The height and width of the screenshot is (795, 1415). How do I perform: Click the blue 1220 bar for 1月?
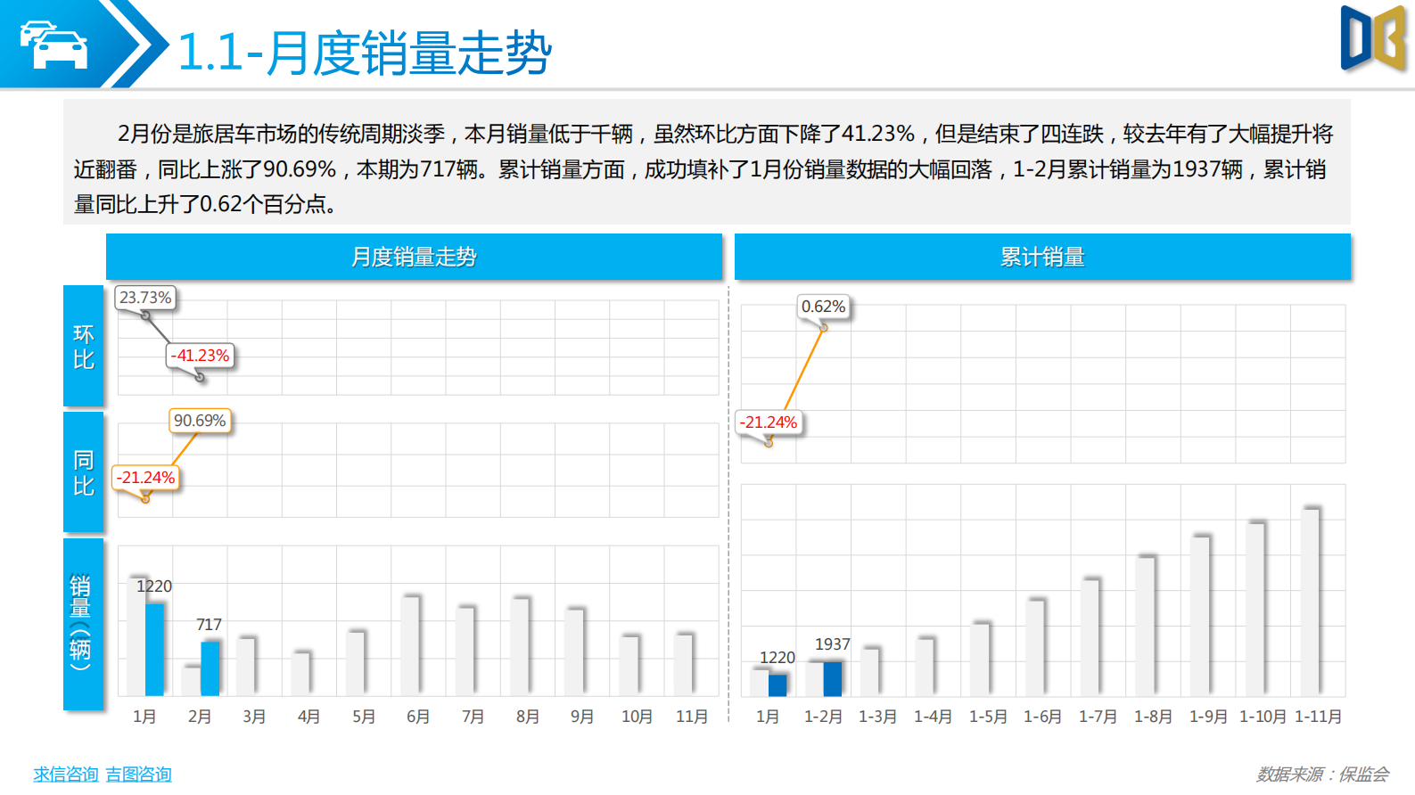(x=154, y=650)
